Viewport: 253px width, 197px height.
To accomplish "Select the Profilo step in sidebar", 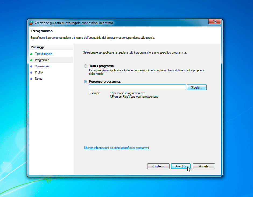I will pos(39,72).
